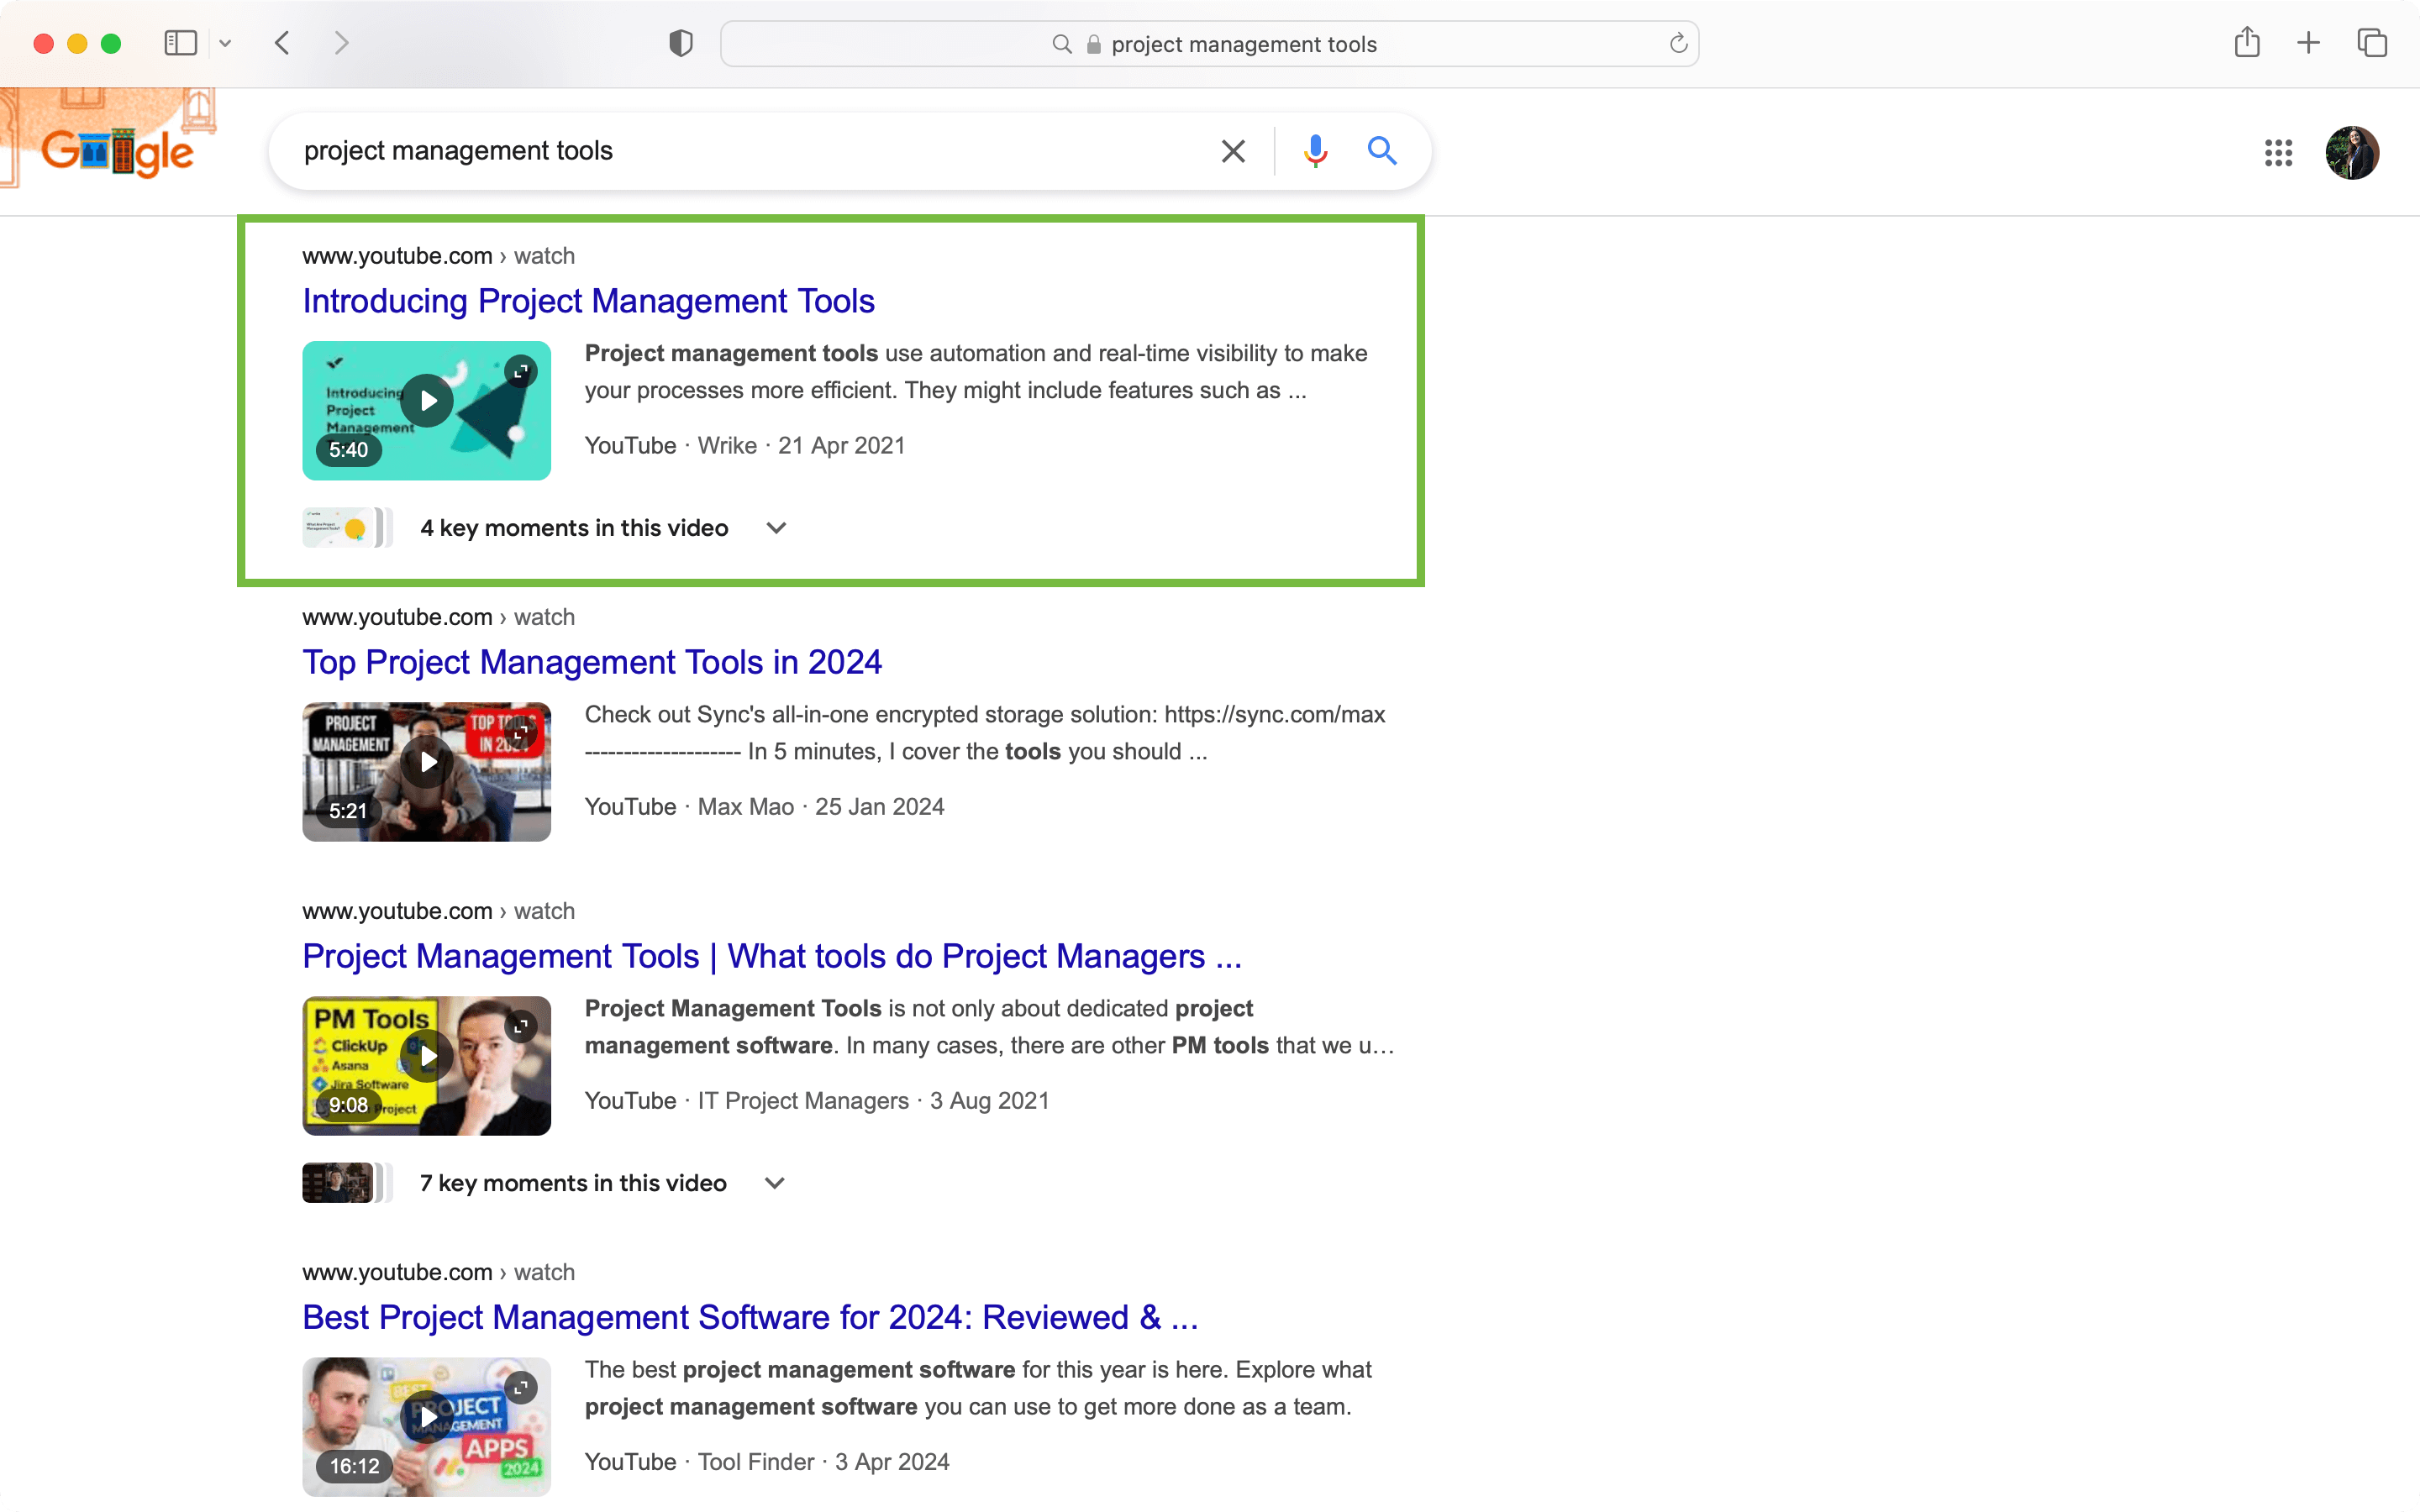Viewport: 2420px width, 1512px height.
Task: Play the IT Project Managers 9:08 video
Action: point(427,1056)
